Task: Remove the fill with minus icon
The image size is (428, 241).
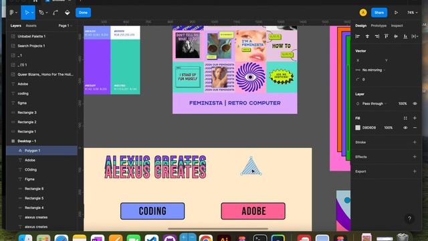Action: [415, 128]
